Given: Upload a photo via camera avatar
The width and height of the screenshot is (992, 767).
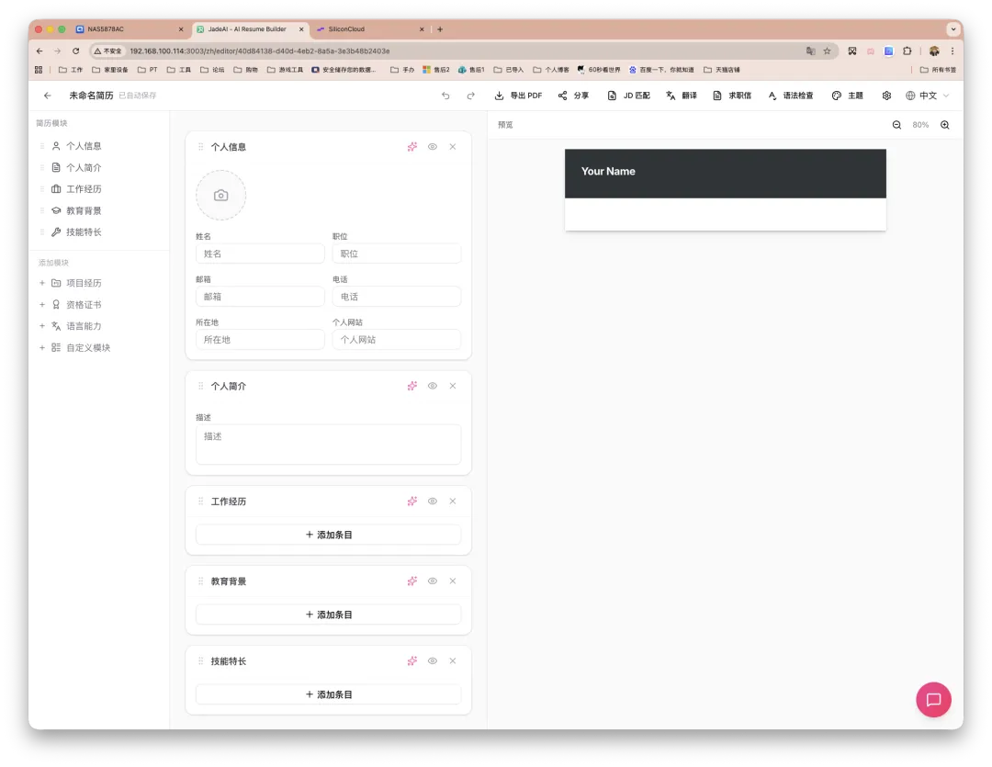Looking at the screenshot, I should pyautogui.click(x=220, y=195).
